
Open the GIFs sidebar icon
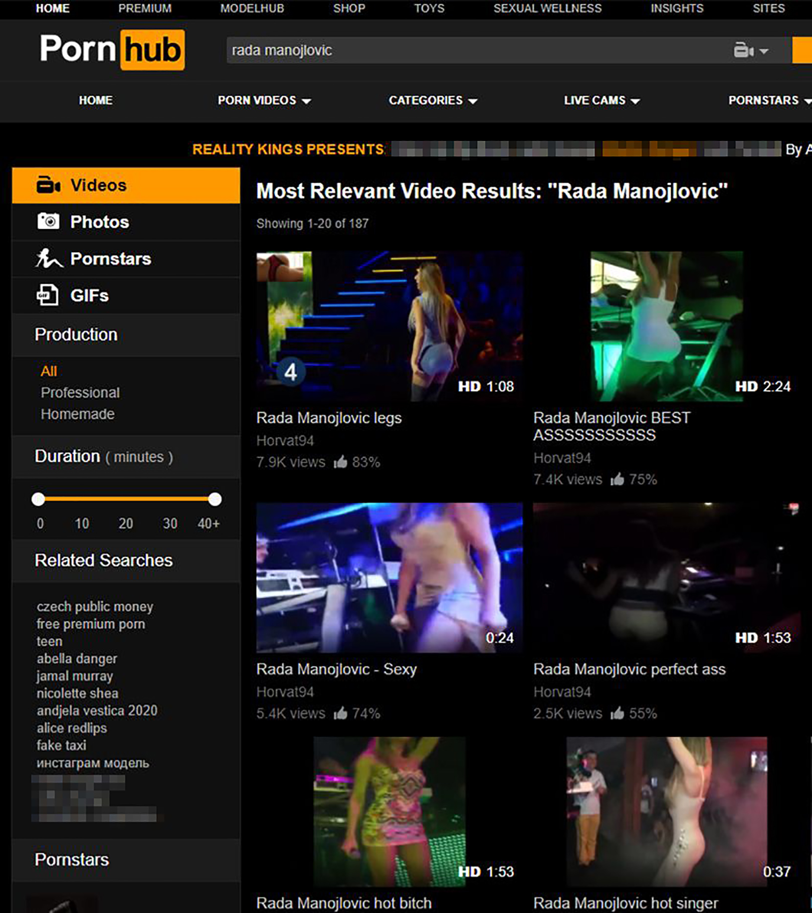point(47,295)
